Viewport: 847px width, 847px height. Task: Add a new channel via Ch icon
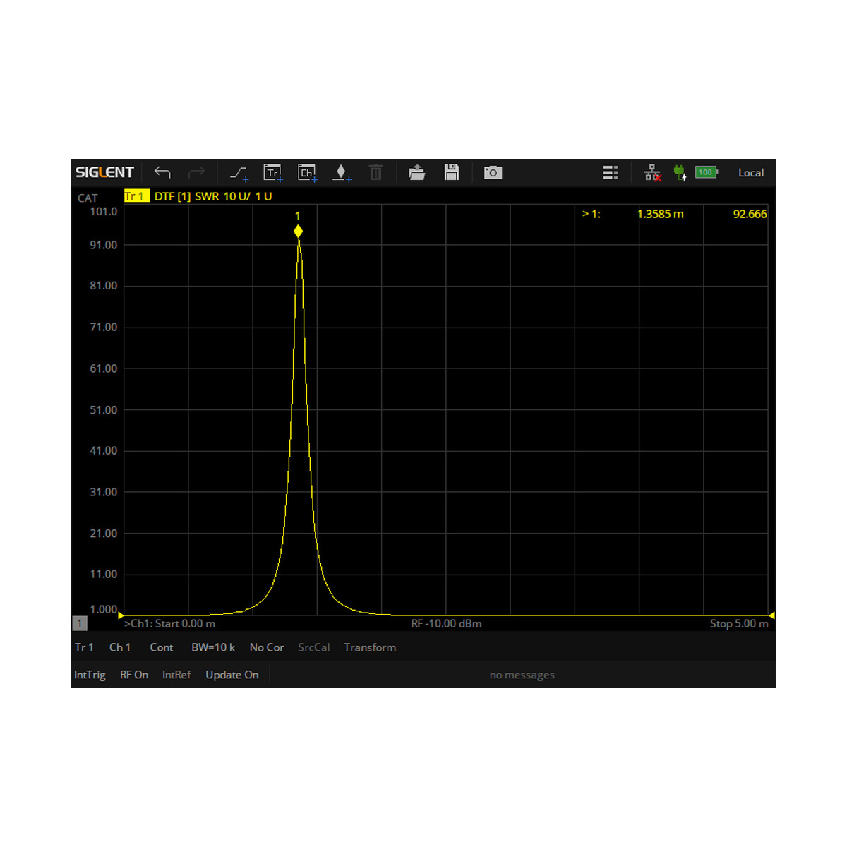(308, 173)
